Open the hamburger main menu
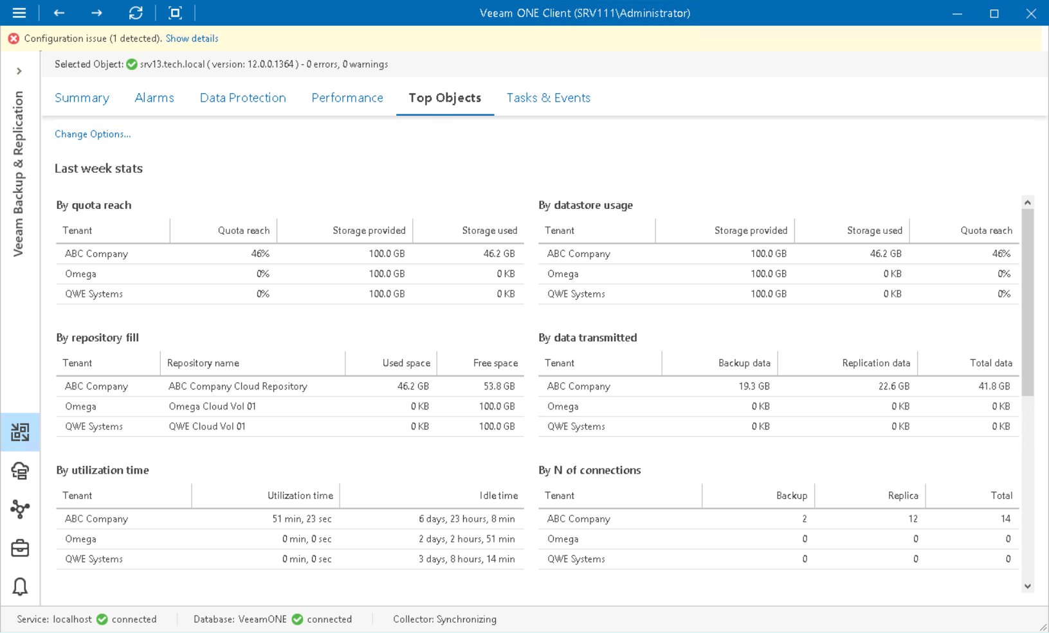Image resolution: width=1049 pixels, height=633 pixels. point(19,13)
